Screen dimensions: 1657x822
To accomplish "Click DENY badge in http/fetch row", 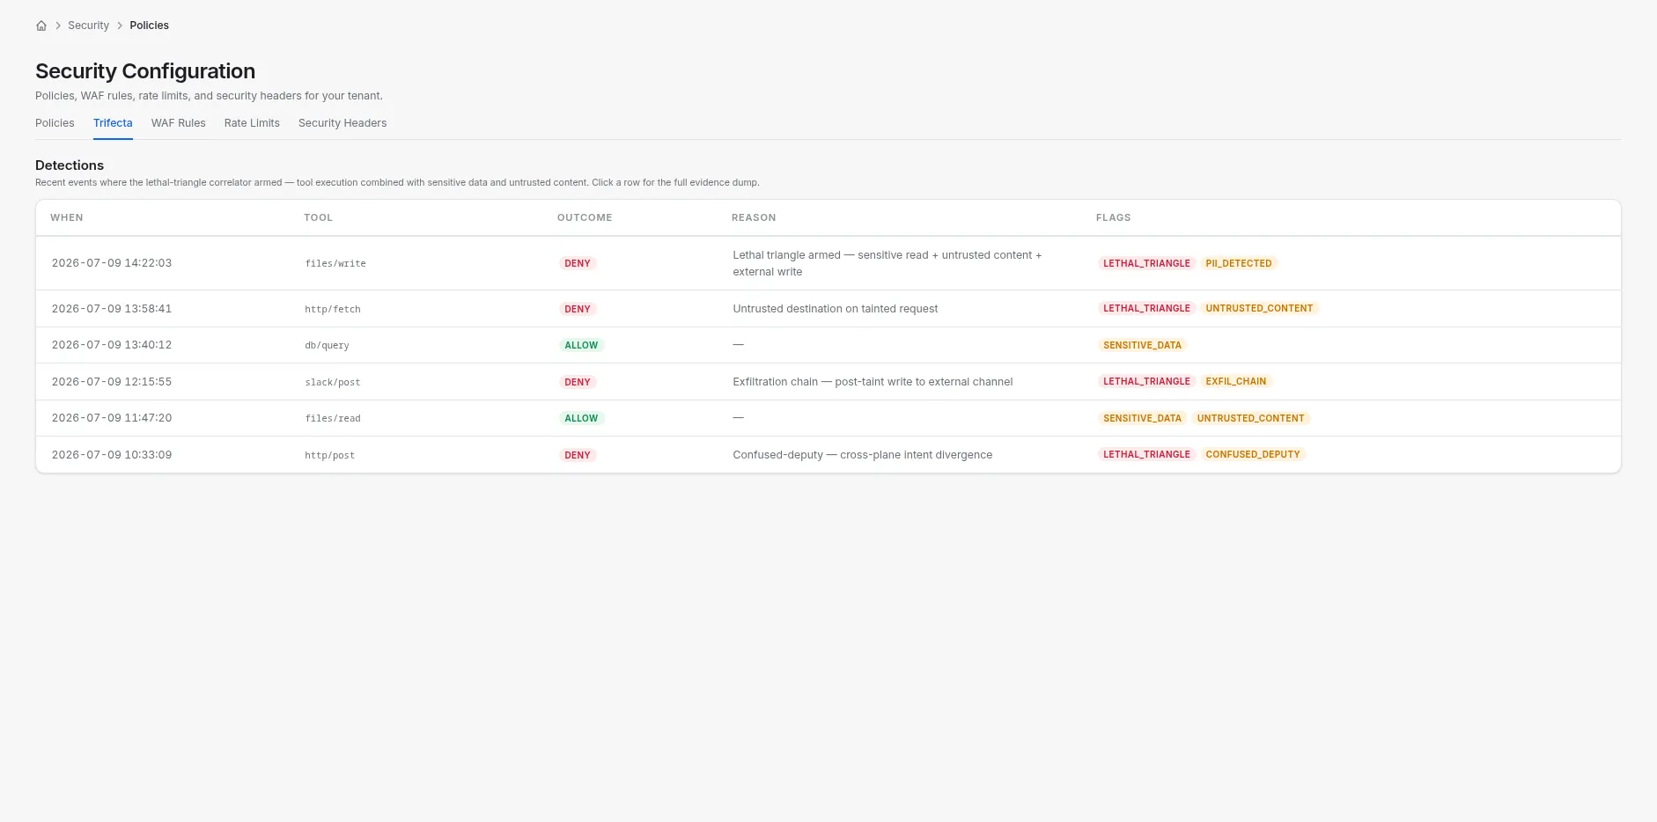I will [578, 309].
